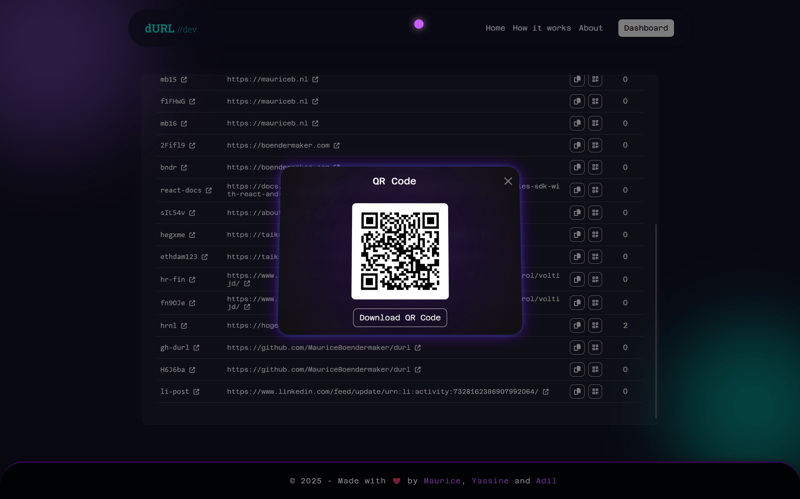Click the QR code image
The image size is (800, 499).
(400, 251)
